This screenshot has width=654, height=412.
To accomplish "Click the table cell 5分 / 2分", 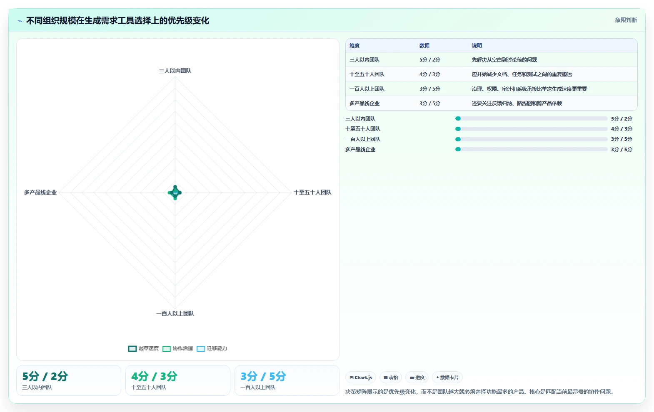I will [x=430, y=60].
